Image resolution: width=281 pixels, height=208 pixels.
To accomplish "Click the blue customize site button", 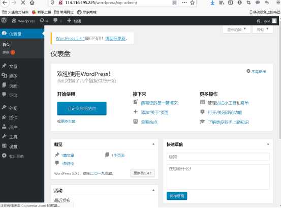I will [x=82, y=108].
